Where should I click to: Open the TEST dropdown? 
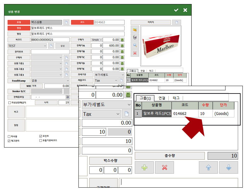[x=27, y=46]
